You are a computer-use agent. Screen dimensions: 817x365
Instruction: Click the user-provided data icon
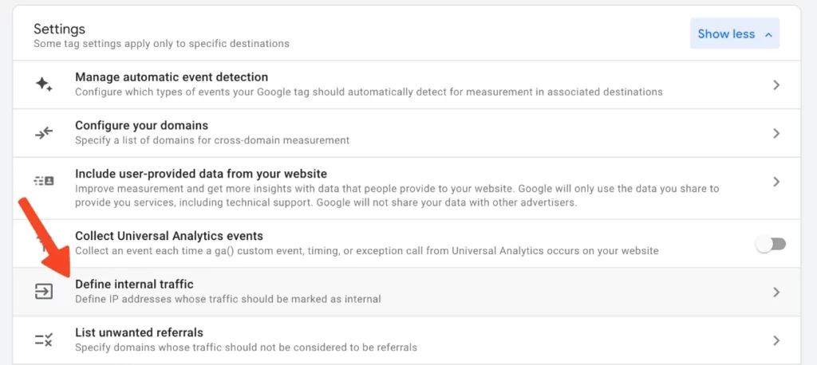[44, 181]
